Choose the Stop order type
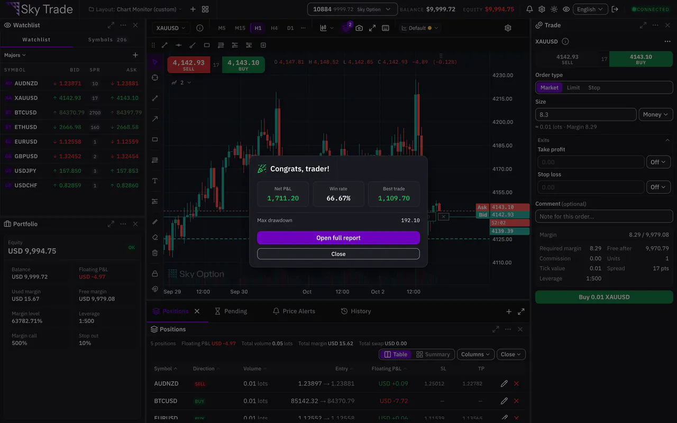The image size is (677, 423). (594, 88)
